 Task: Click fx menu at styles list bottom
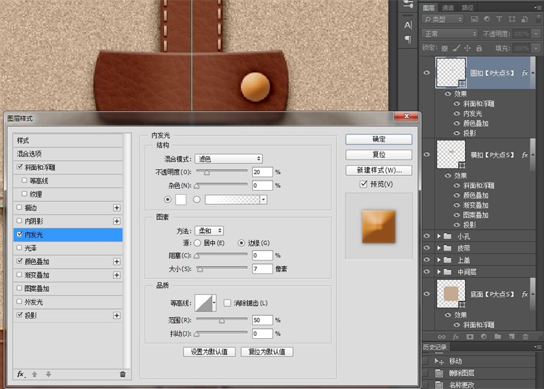pos(21,374)
